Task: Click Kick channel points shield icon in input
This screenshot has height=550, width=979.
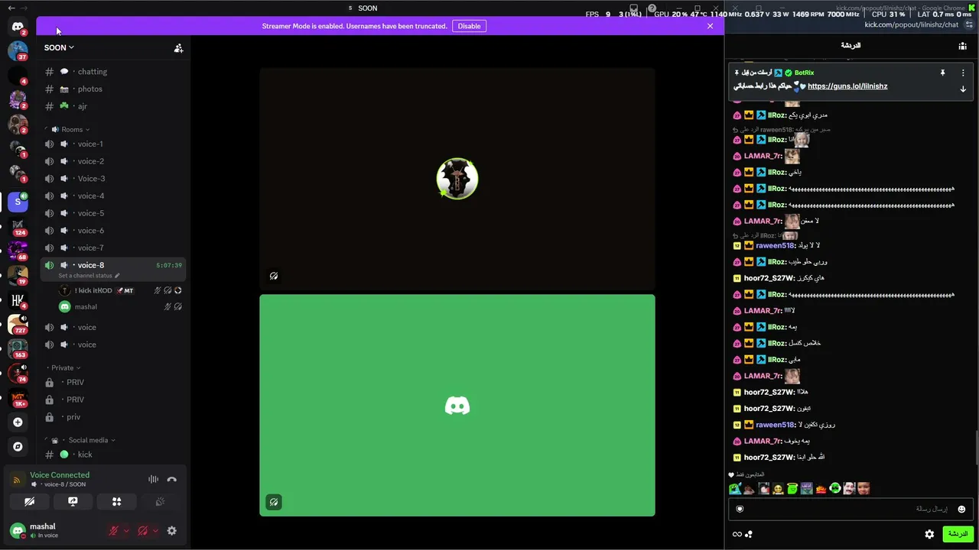Action: click(740, 509)
